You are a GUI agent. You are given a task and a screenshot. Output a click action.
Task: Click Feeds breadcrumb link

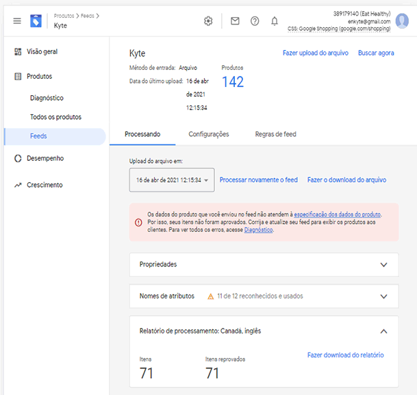(x=87, y=16)
